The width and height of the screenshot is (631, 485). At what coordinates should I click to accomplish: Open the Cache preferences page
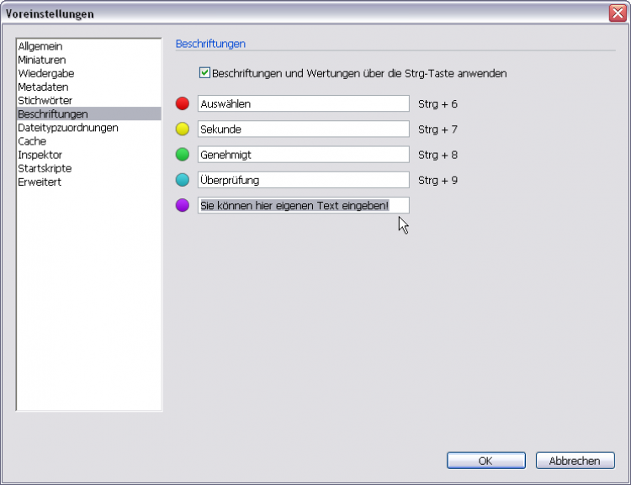[x=32, y=141]
